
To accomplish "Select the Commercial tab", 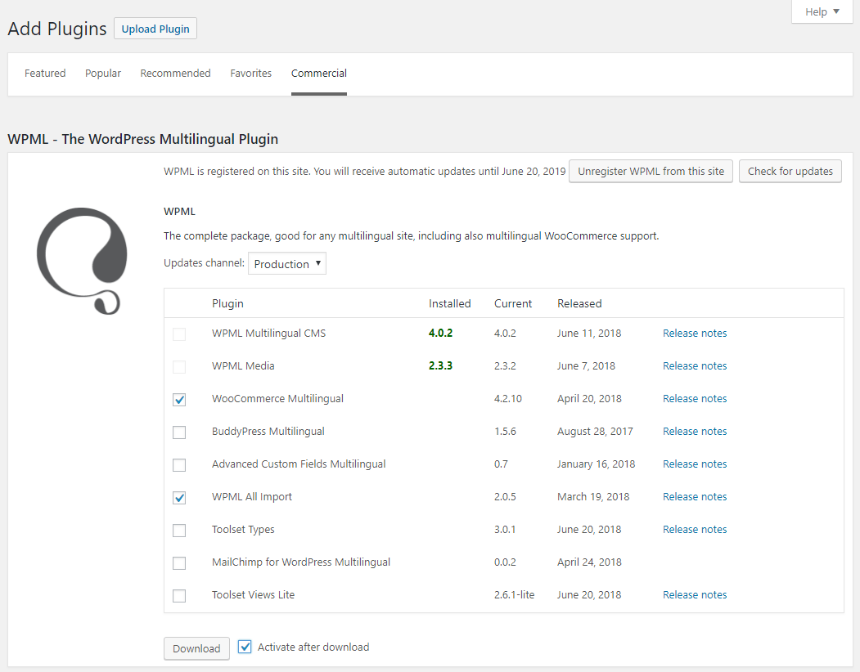I will (x=318, y=73).
